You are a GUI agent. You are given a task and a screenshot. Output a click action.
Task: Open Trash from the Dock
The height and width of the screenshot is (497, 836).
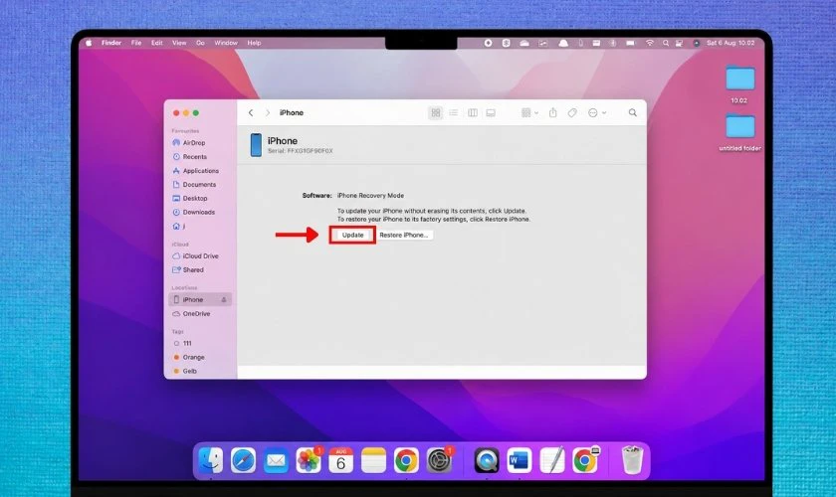click(x=632, y=460)
